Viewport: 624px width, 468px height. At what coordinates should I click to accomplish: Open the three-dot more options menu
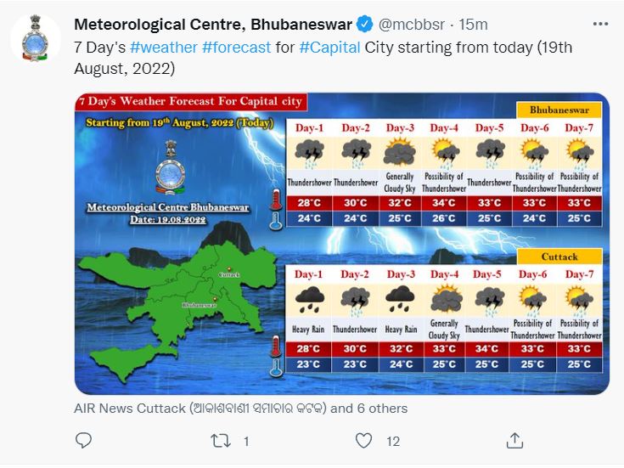pos(600,24)
